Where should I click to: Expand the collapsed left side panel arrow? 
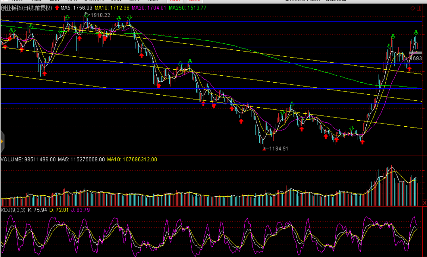[2, 141]
